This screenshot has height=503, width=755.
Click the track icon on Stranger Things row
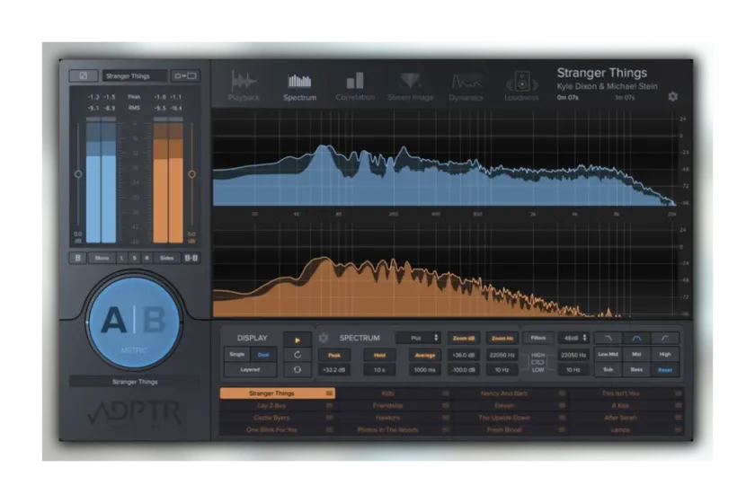(x=329, y=393)
